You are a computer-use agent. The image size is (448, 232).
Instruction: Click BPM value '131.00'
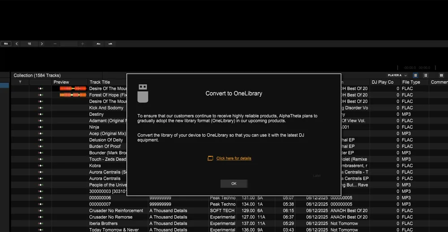click(248, 198)
